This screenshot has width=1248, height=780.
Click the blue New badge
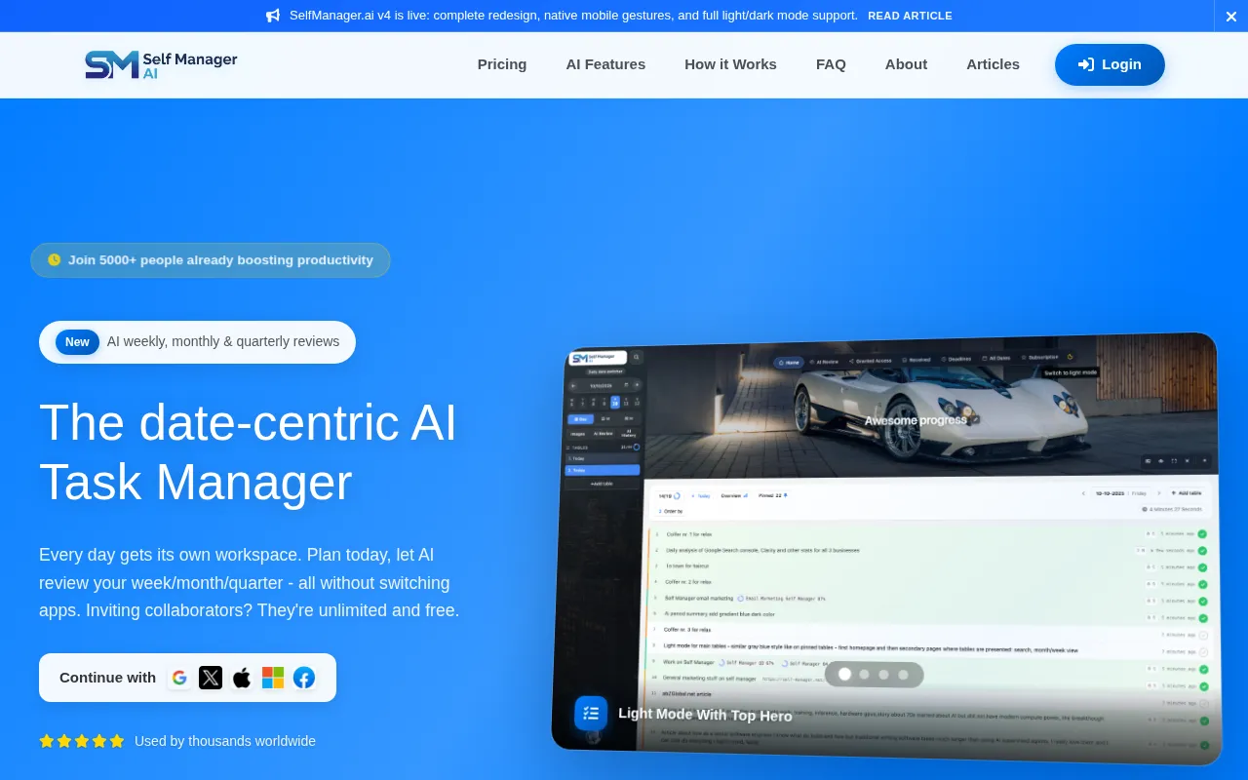pos(77,342)
